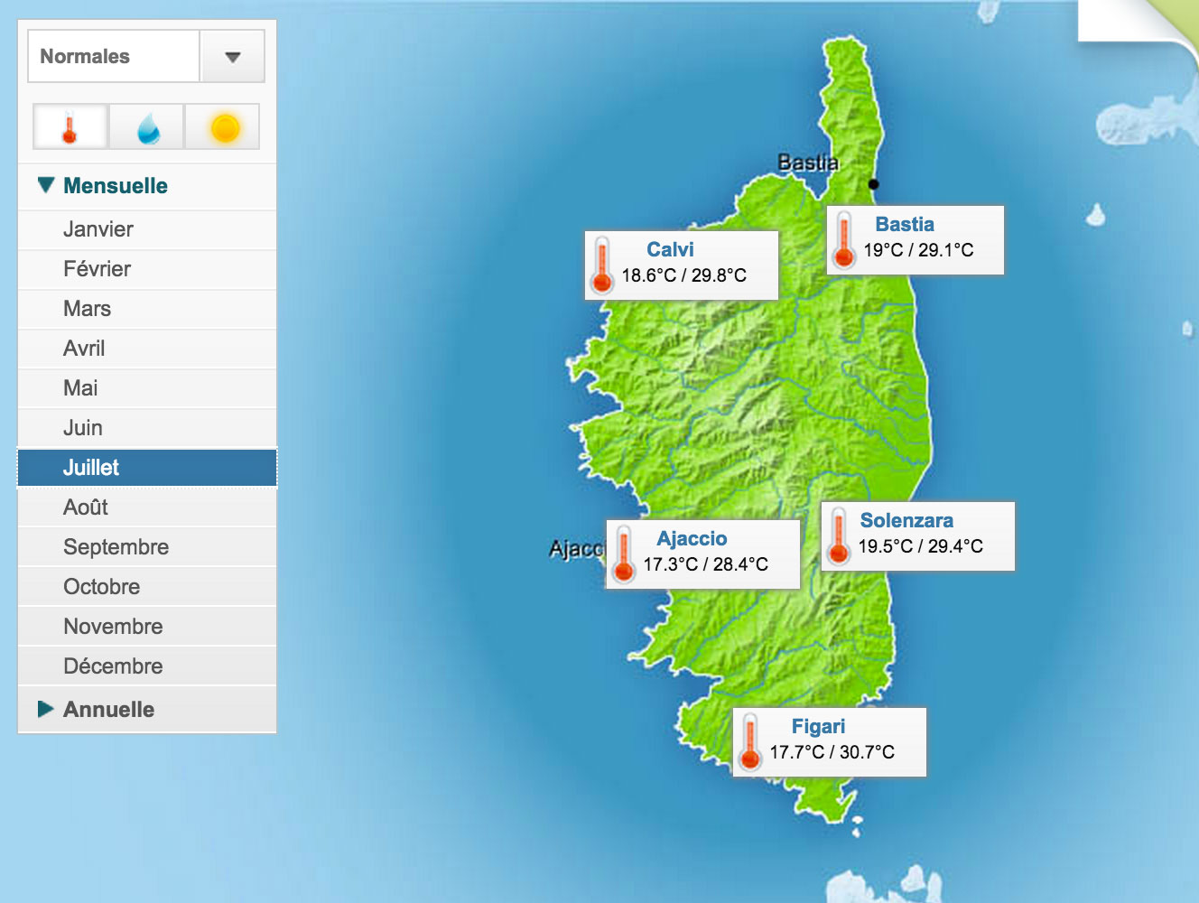
Task: Choose Octobre in the month list
Action: [x=147, y=587]
